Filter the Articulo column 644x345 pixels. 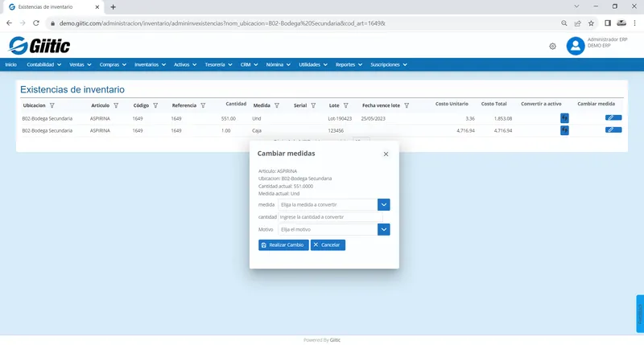coord(116,105)
